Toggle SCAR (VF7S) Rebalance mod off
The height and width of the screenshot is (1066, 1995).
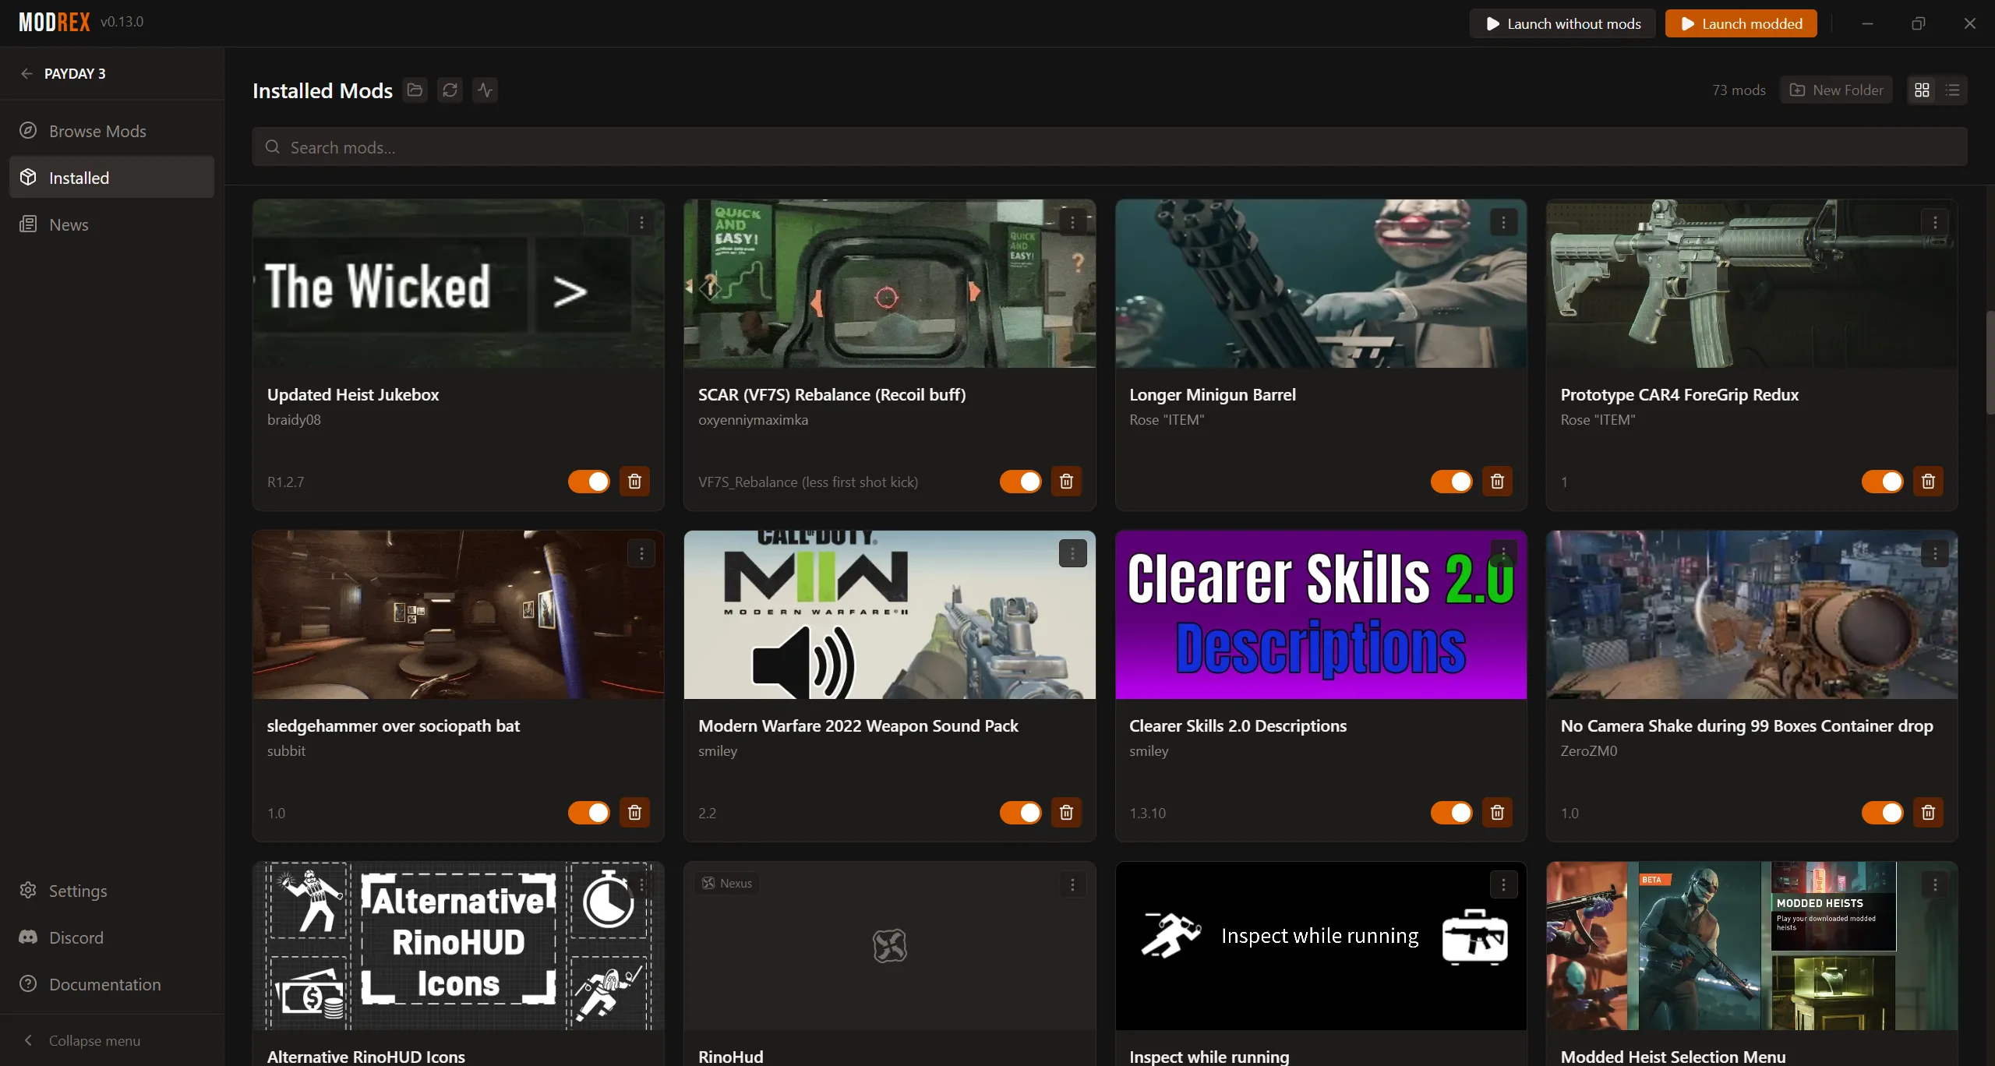(1021, 482)
